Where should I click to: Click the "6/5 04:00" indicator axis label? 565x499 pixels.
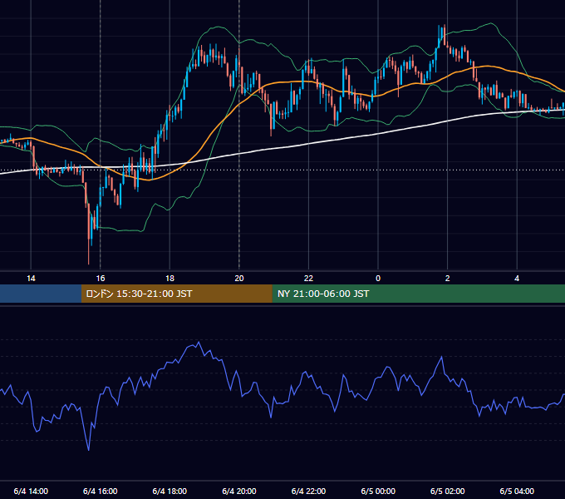tap(517, 491)
